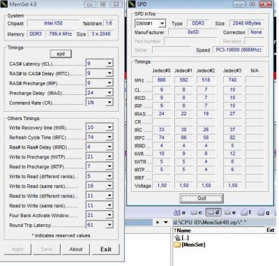
Task: Open Write Recovery time (tWR) dropdown
Action: click(110, 127)
